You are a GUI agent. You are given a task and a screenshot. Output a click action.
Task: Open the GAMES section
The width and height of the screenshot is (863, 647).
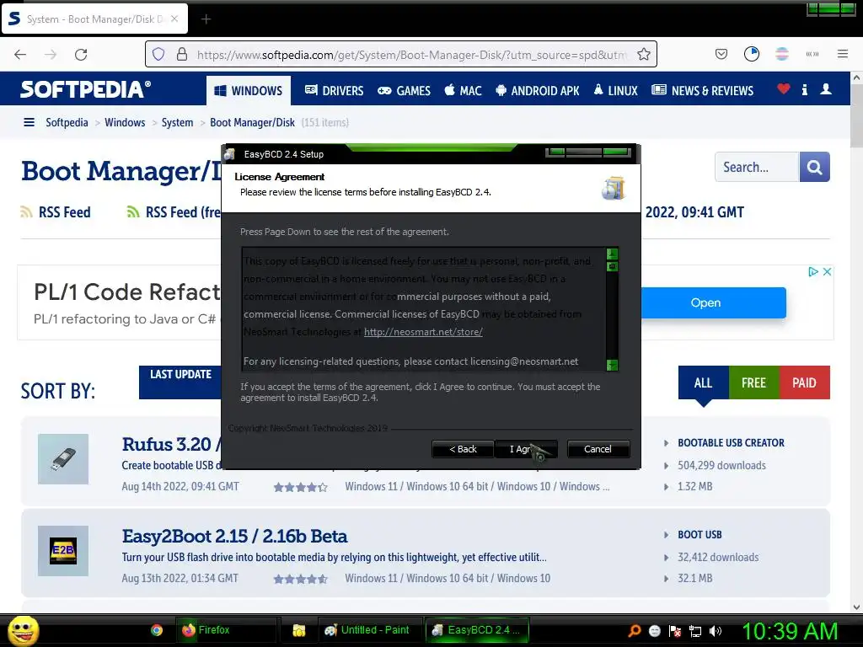tap(404, 91)
